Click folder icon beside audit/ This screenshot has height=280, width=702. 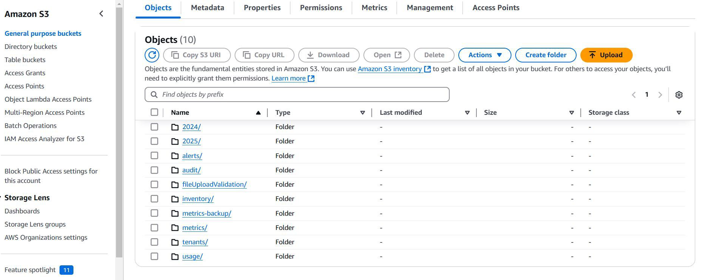(x=175, y=170)
